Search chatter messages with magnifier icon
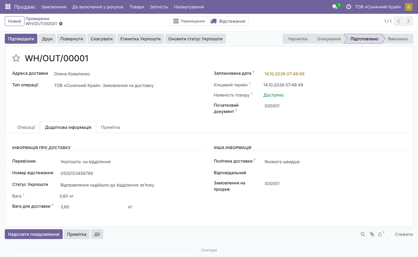The image size is (418, 257). [363, 234]
